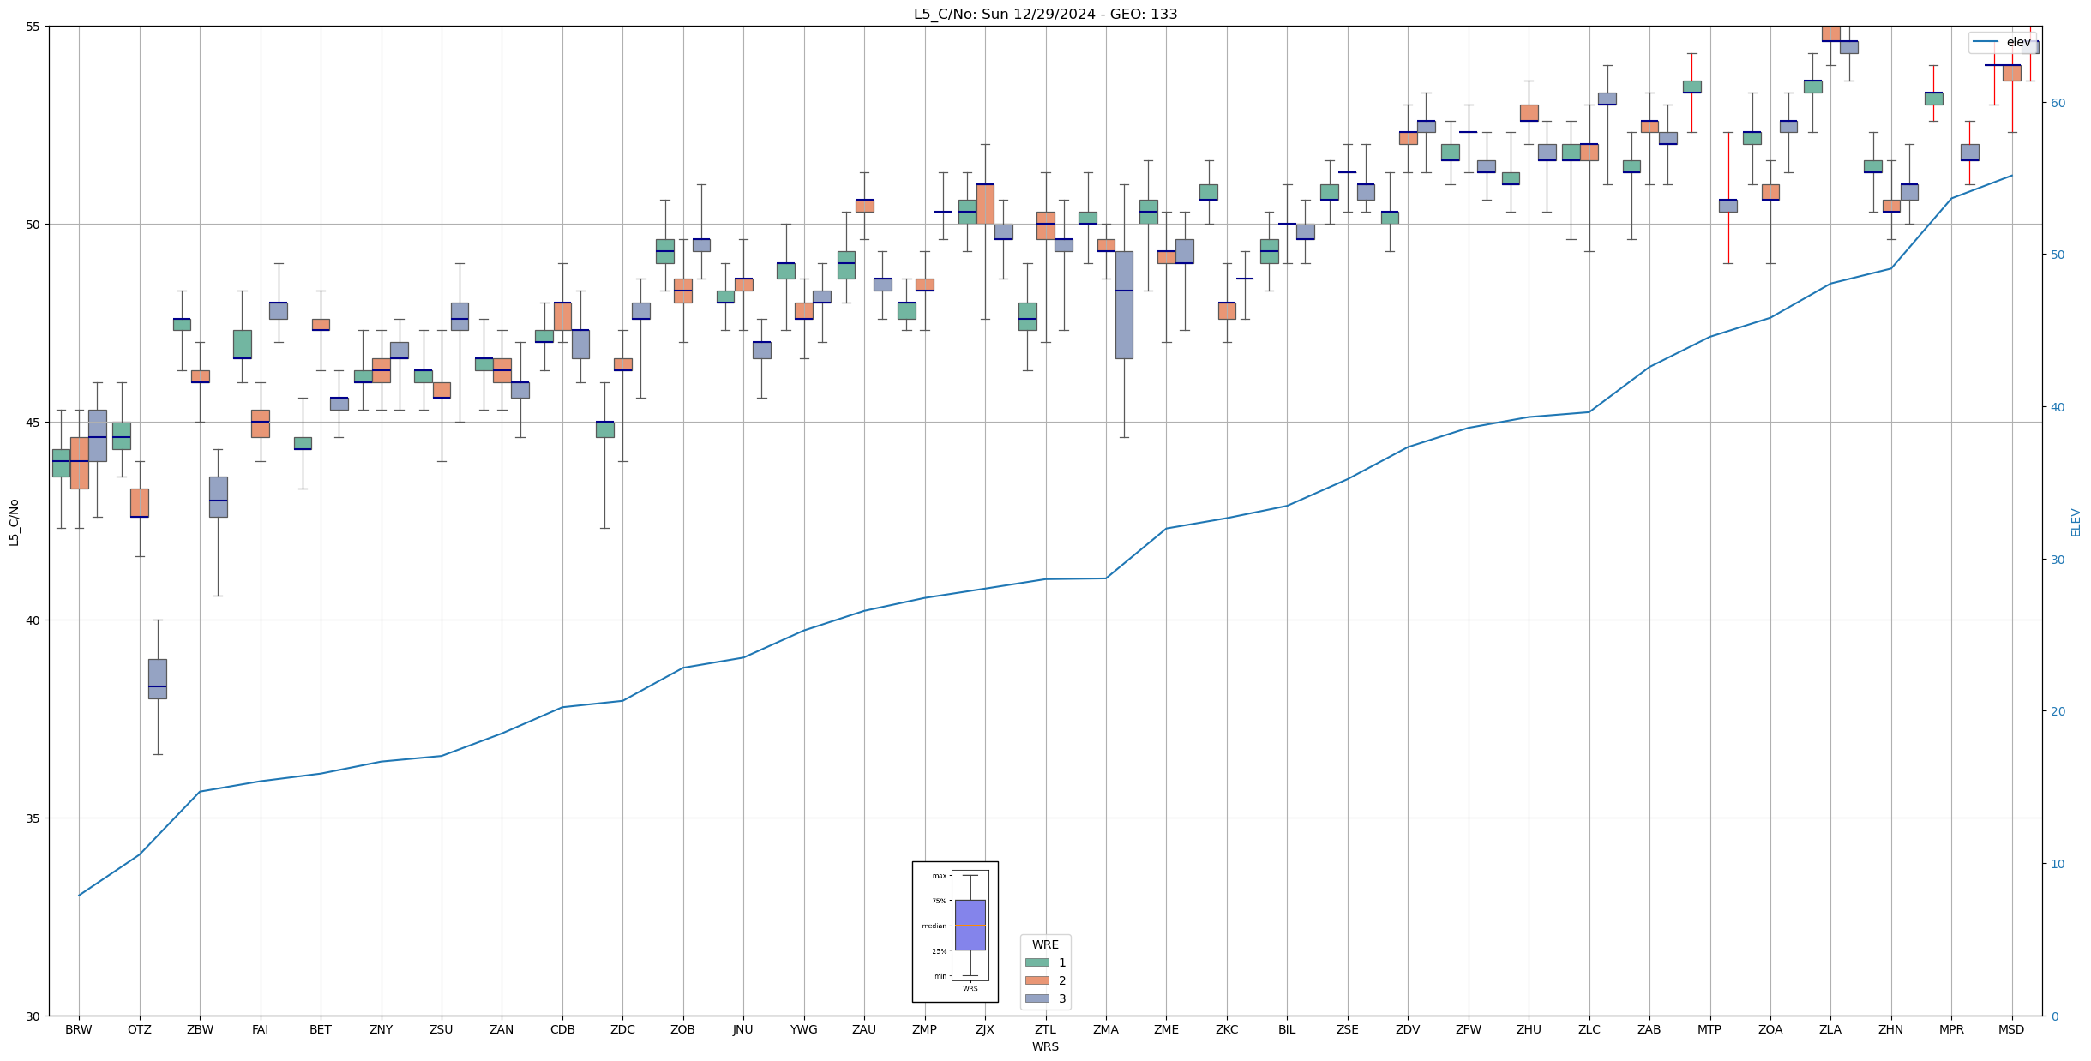
Task: Click the ZJX orange box
Action: [x=985, y=204]
